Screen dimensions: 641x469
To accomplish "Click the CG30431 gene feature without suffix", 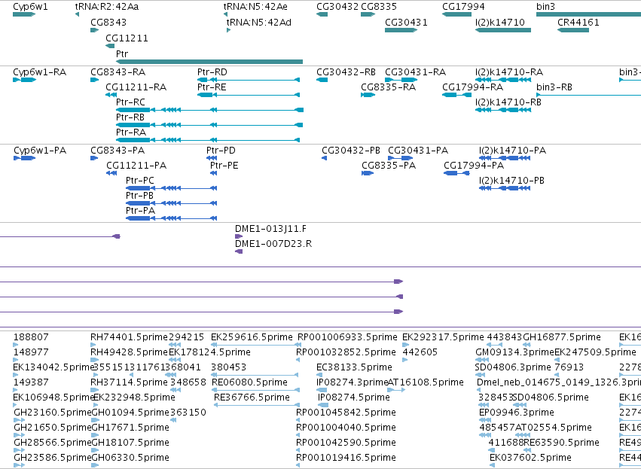I will (401, 30).
